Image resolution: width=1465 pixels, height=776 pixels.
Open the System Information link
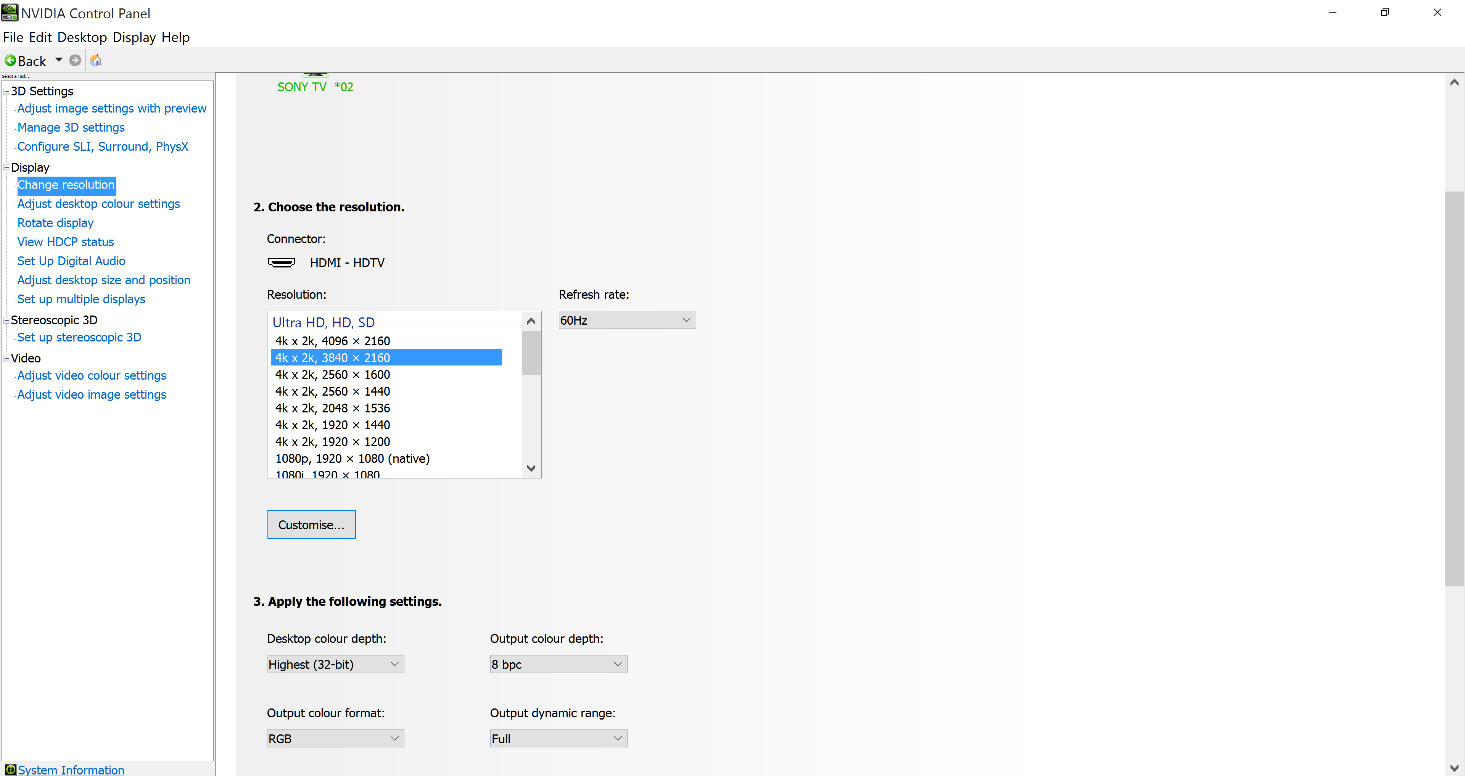pos(71,769)
